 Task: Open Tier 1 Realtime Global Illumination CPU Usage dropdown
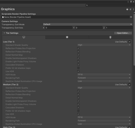(x=104, y=81)
